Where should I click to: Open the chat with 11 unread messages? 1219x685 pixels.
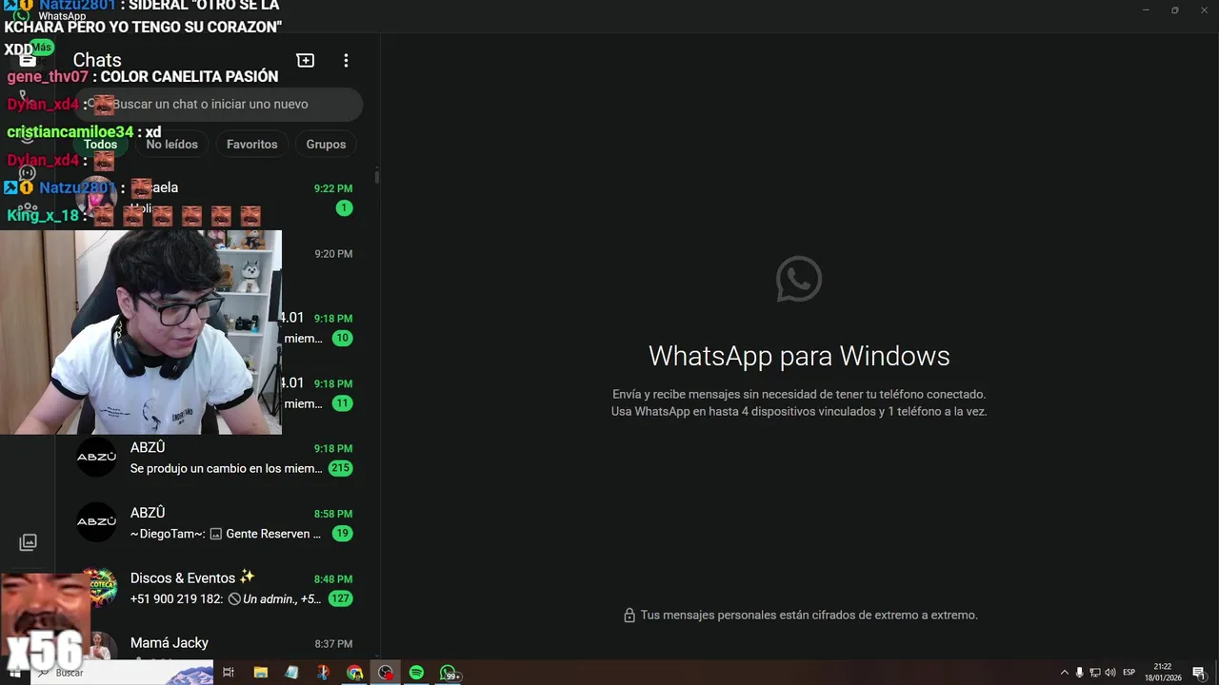click(x=324, y=393)
